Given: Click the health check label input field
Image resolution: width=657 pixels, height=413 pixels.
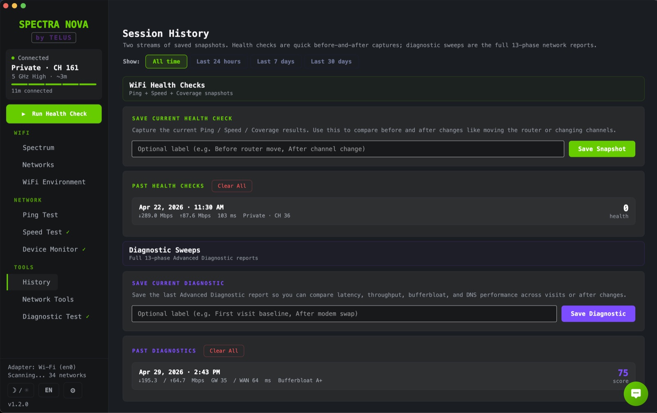Looking at the screenshot, I should pos(348,149).
